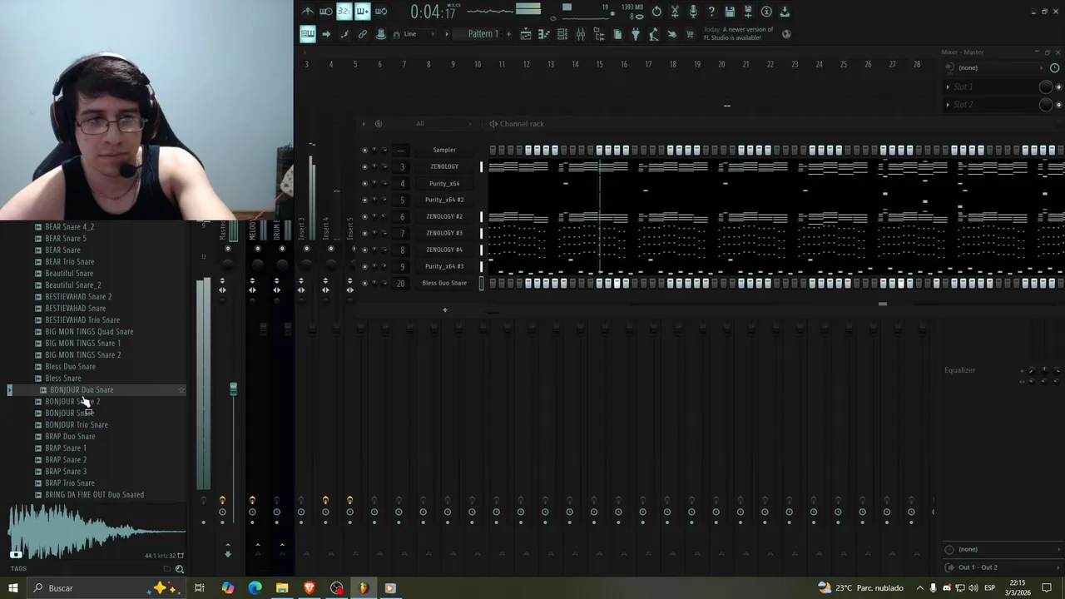Image resolution: width=1065 pixels, height=599 pixels.
Task: Mute the Sampler channel
Action: (364, 150)
